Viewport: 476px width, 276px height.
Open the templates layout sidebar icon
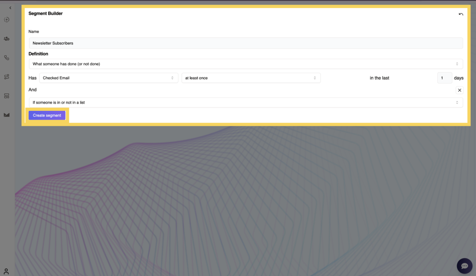pos(7,96)
